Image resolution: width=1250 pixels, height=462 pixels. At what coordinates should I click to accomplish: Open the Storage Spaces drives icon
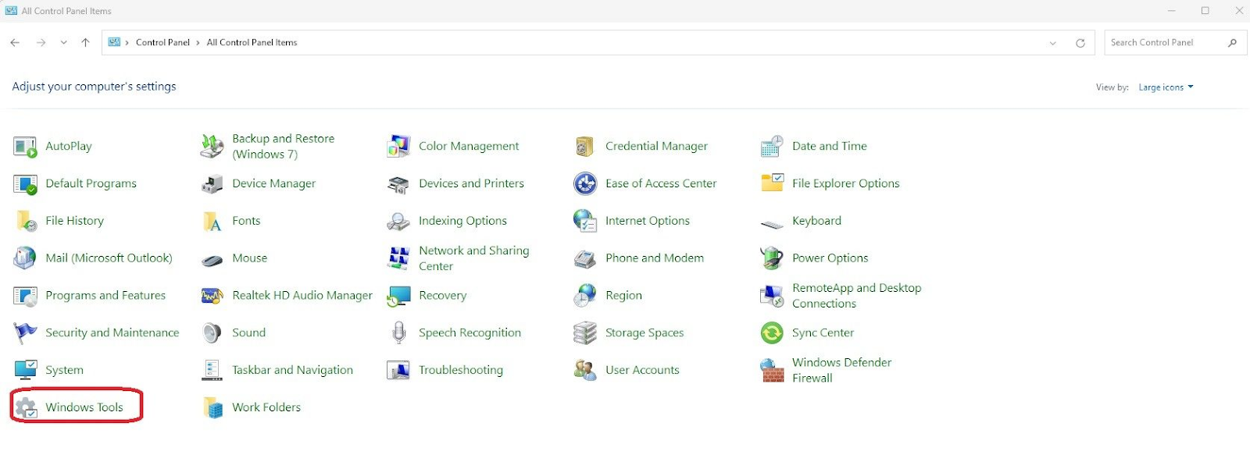point(585,333)
